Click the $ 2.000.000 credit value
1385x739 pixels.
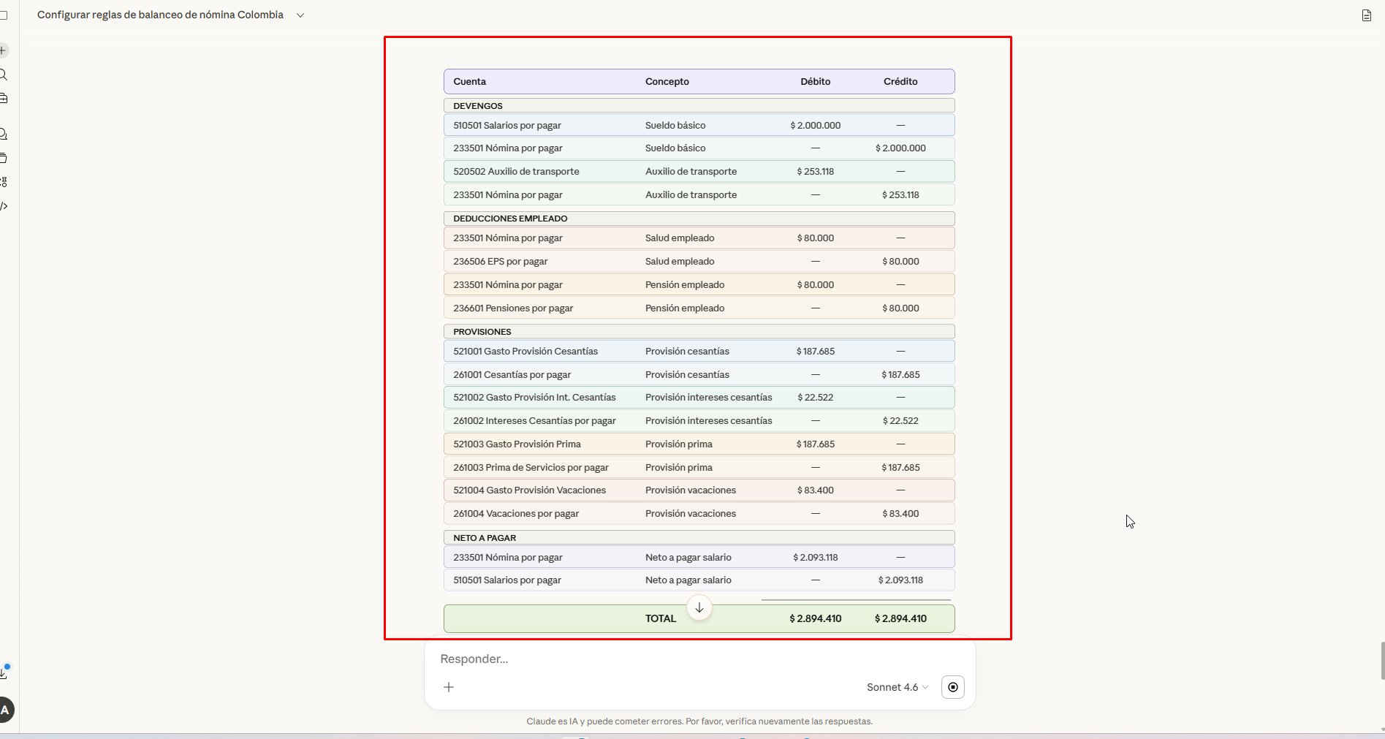coord(900,148)
